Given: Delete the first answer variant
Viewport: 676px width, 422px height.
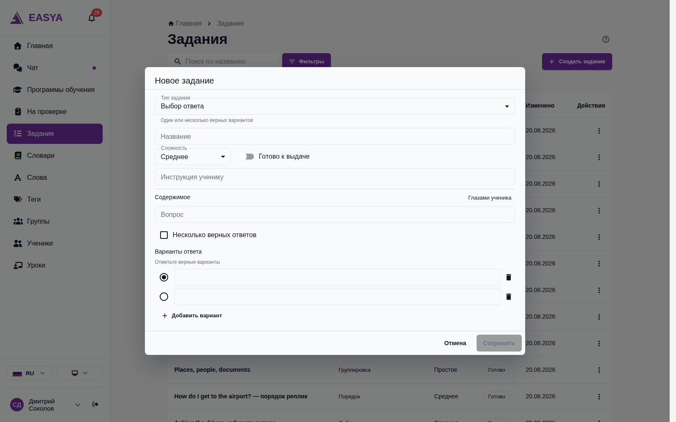Looking at the screenshot, I should coord(509,277).
